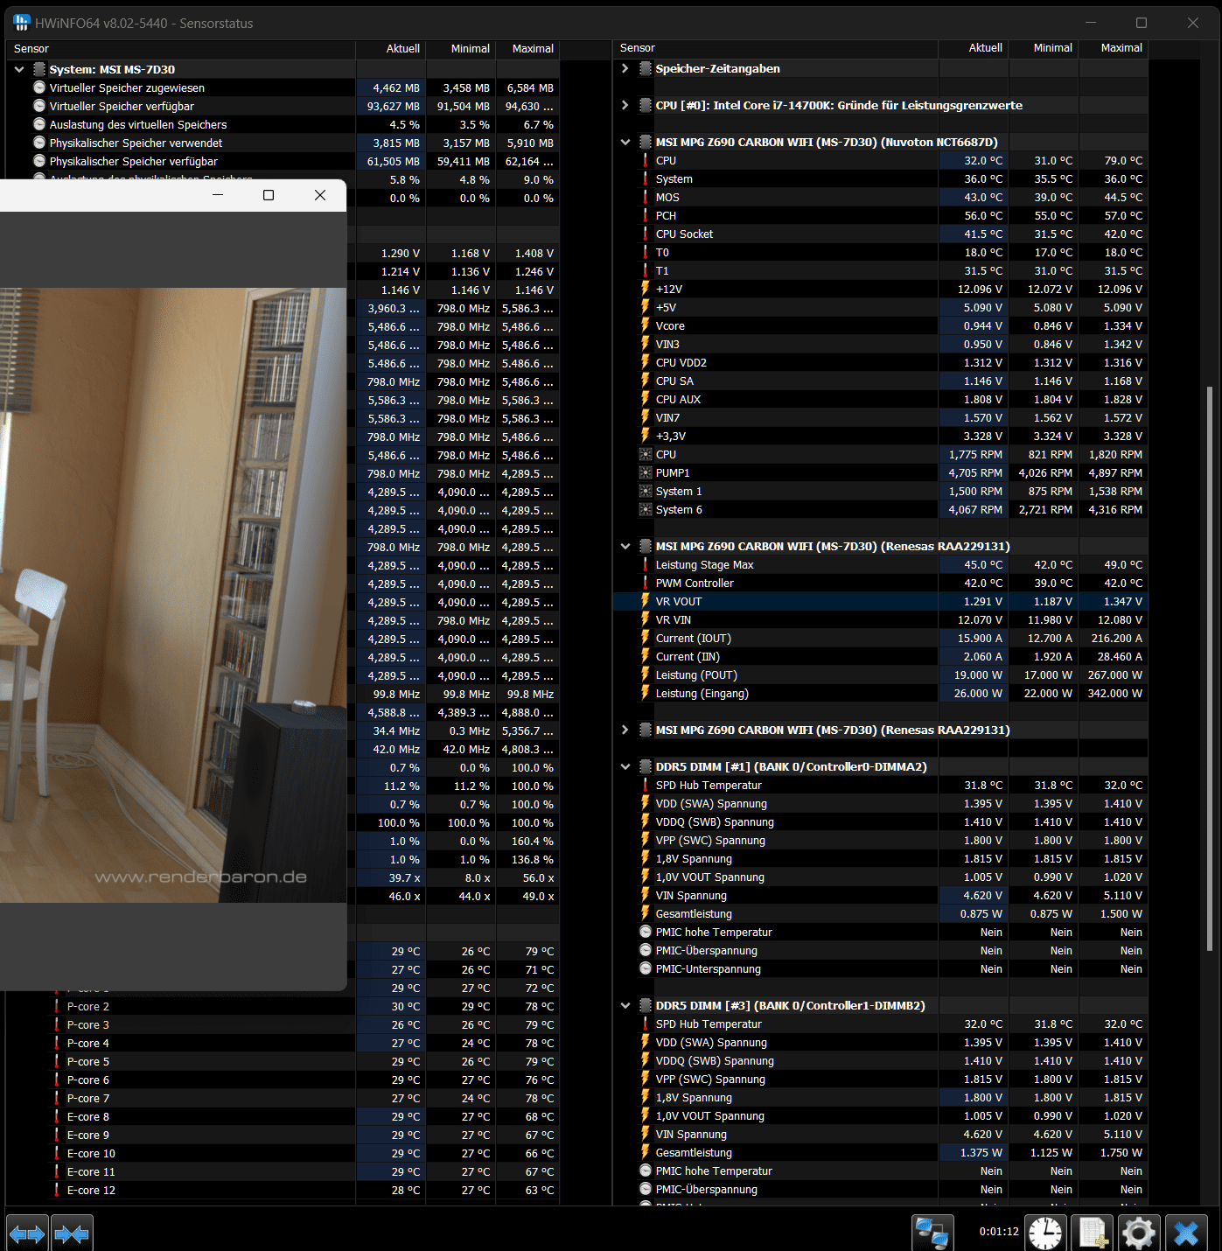The width and height of the screenshot is (1222, 1251).
Task: Click the chip icon beside Speicher-Zeitangaben
Action: pyautogui.click(x=646, y=68)
